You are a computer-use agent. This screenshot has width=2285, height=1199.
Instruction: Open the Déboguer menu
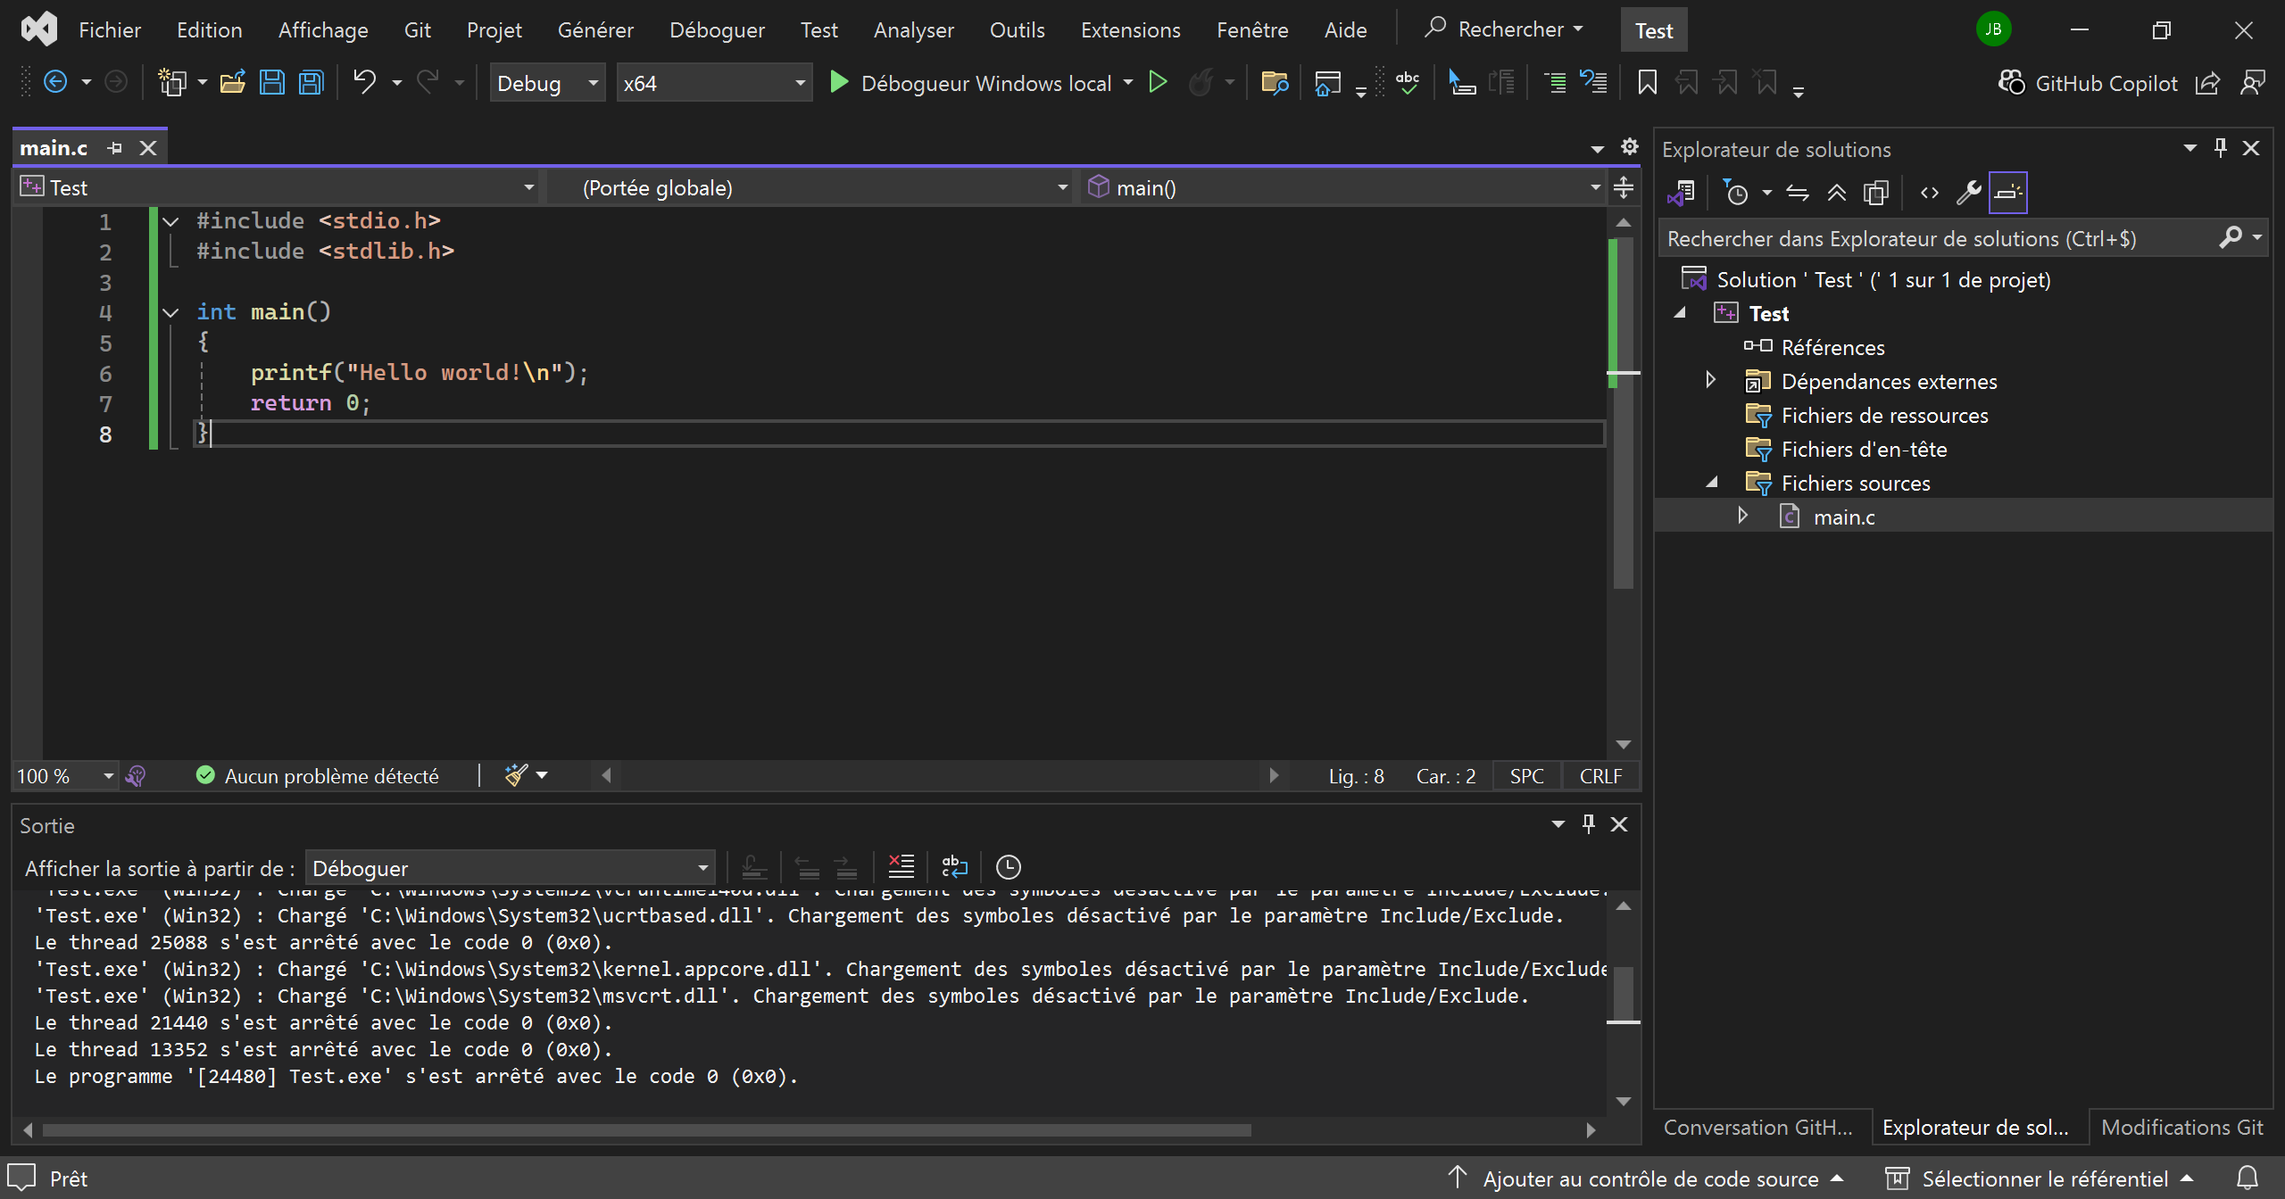(x=717, y=30)
